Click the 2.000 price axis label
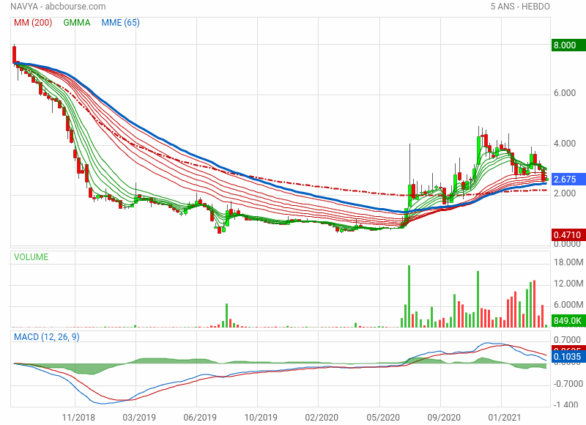 565,193
